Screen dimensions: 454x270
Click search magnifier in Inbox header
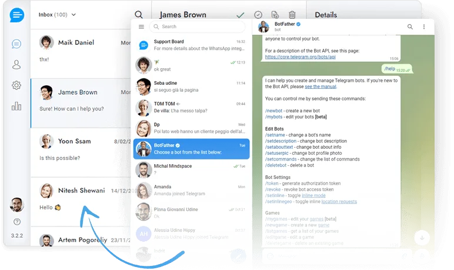point(139,15)
